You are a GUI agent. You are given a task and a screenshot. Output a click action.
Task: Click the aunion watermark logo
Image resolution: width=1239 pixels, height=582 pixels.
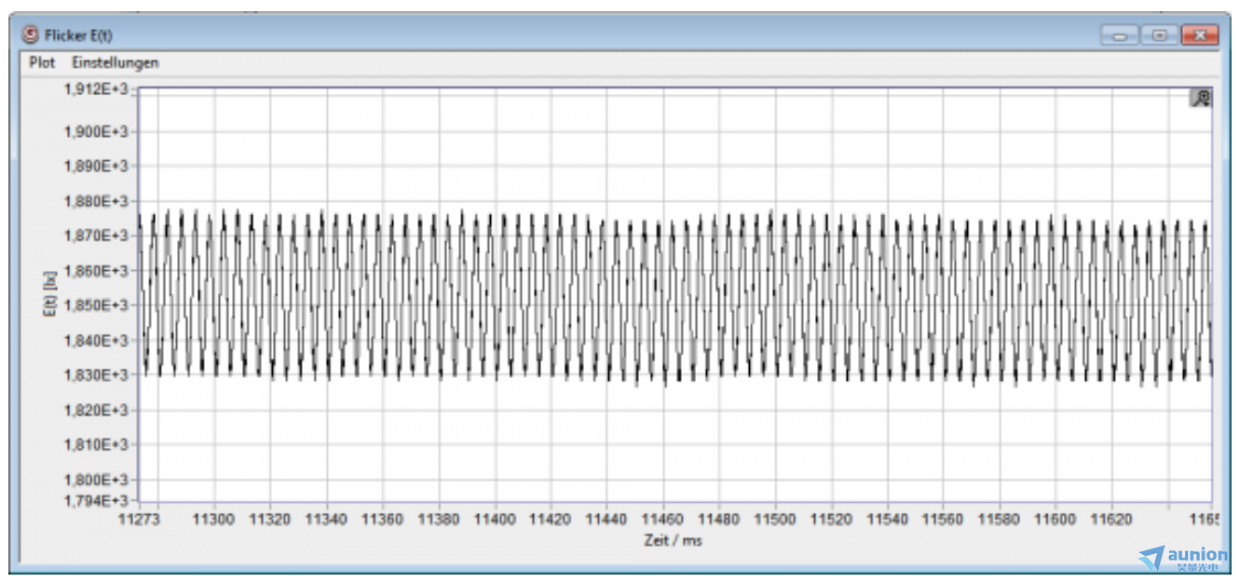coord(1183,558)
